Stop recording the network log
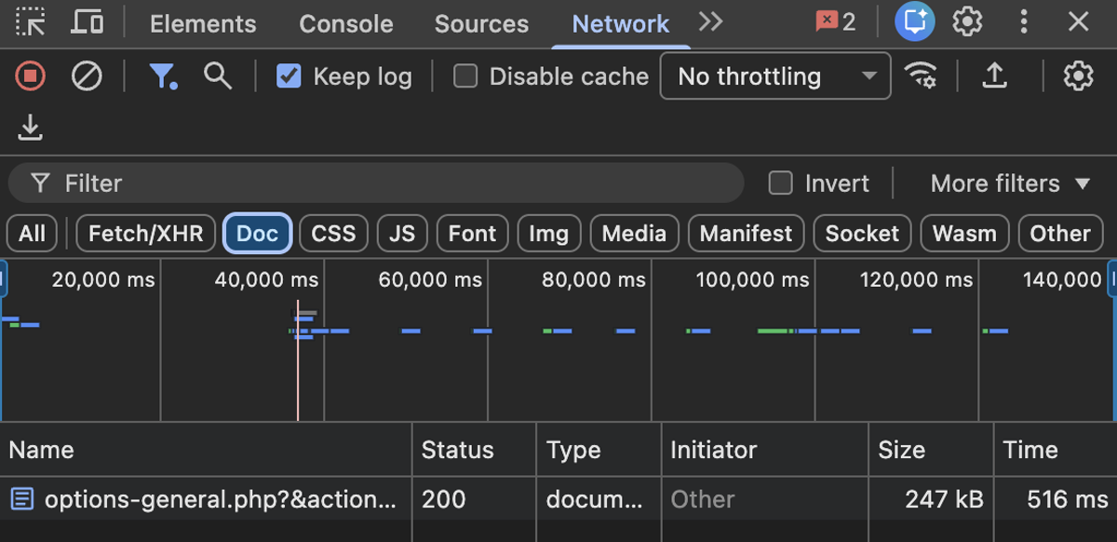 tap(30, 76)
